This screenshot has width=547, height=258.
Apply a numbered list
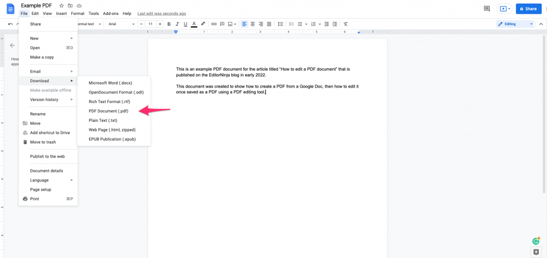click(313, 24)
